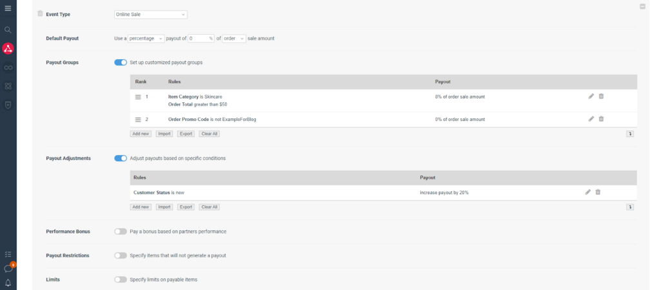Delete the Customer Status adjustment rule

598,192
